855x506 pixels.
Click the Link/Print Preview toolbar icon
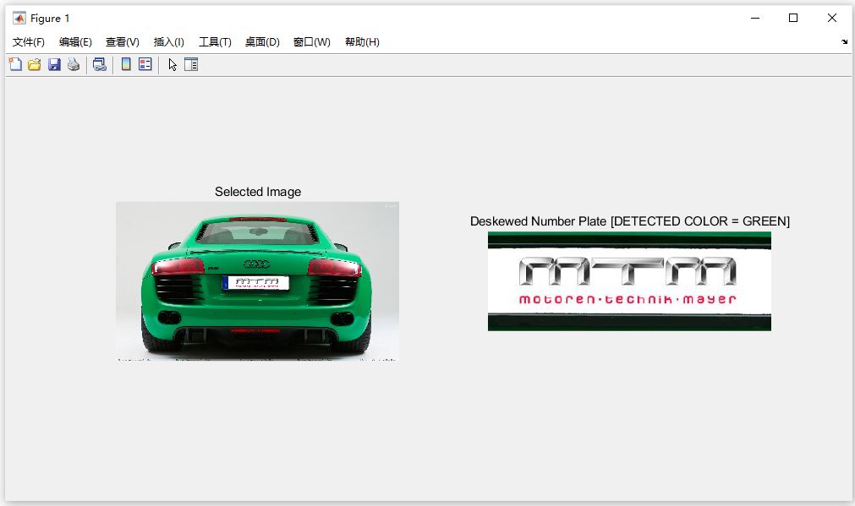pyautogui.click(x=99, y=65)
